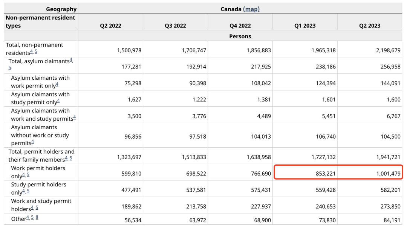Select the cell with value 240,653

pos(305,205)
